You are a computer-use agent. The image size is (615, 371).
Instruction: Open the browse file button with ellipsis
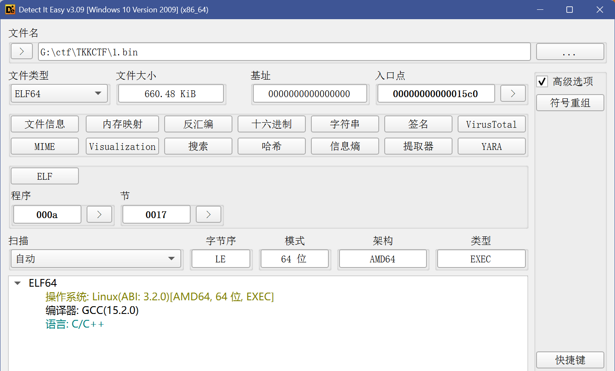click(570, 52)
